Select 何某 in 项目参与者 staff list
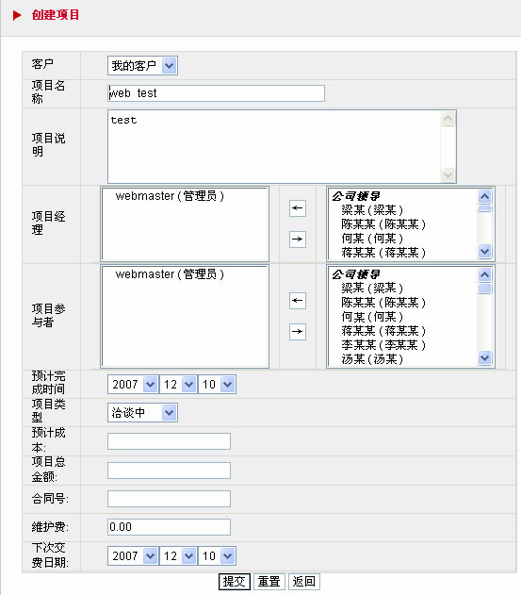521x595 pixels. point(372,317)
